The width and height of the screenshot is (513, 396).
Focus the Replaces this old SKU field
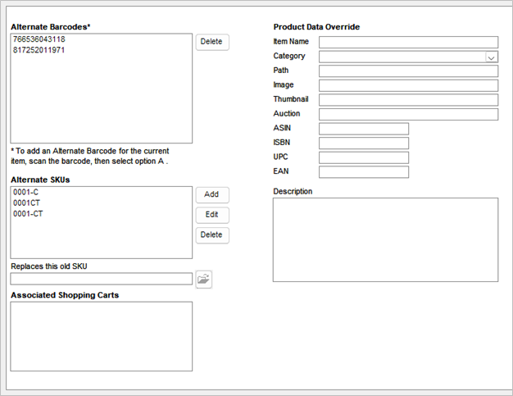tap(101, 280)
